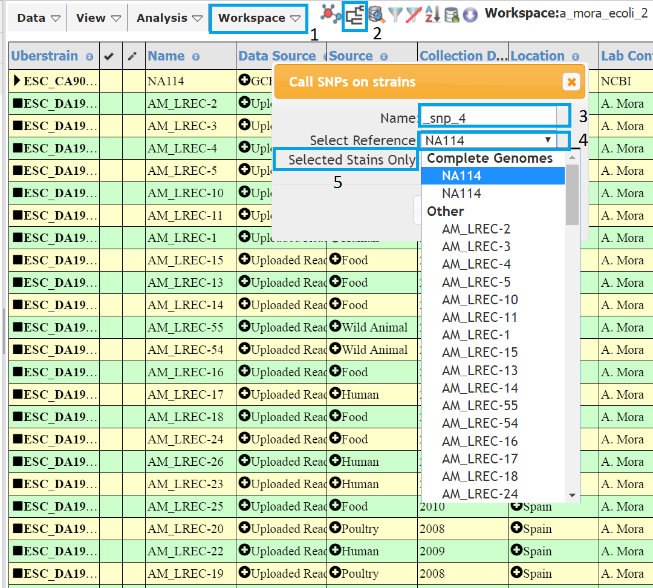Sort by Location column header
Image resolution: width=653 pixels, height=588 pixels.
coord(538,56)
